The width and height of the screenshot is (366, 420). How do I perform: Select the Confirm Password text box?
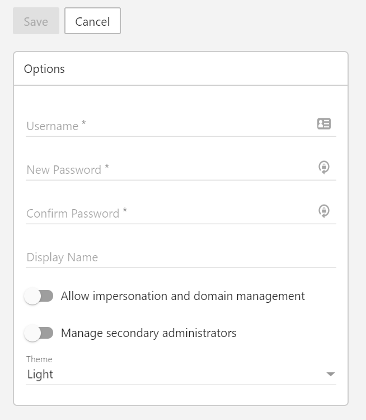point(168,213)
